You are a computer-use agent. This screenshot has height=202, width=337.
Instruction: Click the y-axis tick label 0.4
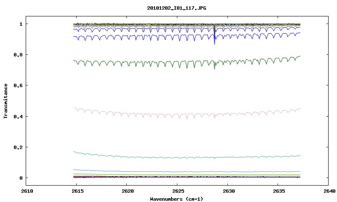click(18, 116)
